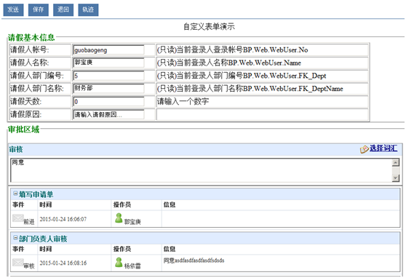Click the 请假原因 input field
The image size is (406, 278).
click(108, 114)
